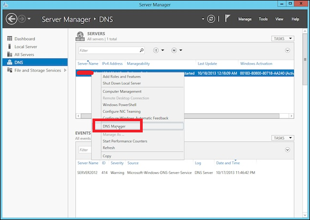The width and height of the screenshot is (310, 220).
Task: Open the Events TASKS dropdown
Action: coord(283,138)
